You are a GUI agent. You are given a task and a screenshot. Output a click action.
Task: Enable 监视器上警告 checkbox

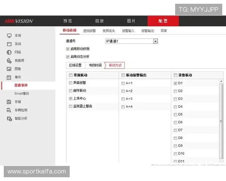coord(70,106)
